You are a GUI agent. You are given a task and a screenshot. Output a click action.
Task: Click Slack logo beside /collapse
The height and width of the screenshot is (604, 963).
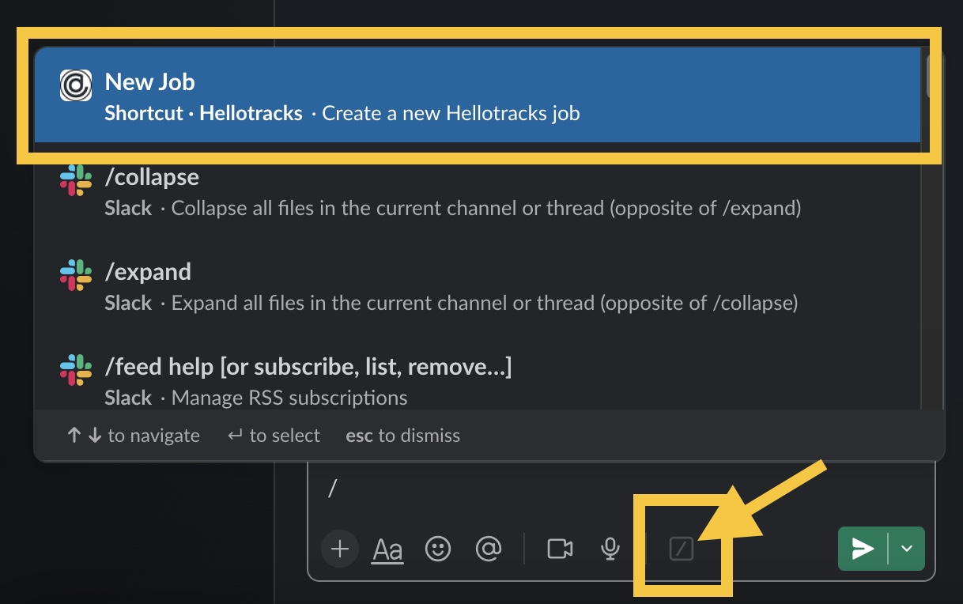coord(76,180)
